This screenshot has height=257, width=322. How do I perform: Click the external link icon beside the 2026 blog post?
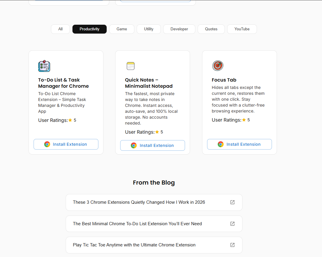[232, 202]
